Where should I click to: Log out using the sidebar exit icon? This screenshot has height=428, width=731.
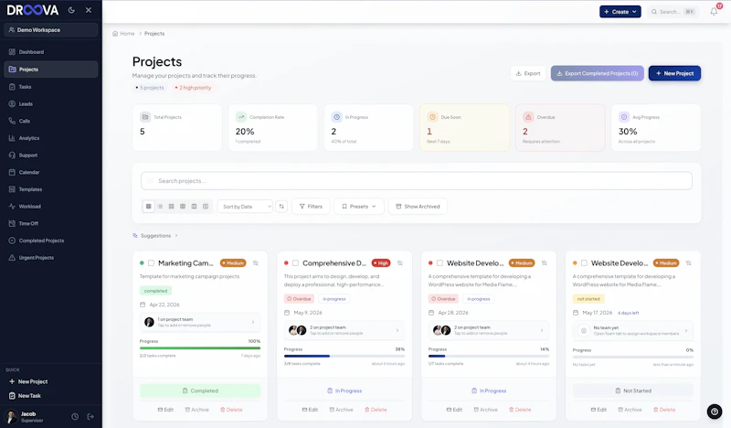point(90,416)
